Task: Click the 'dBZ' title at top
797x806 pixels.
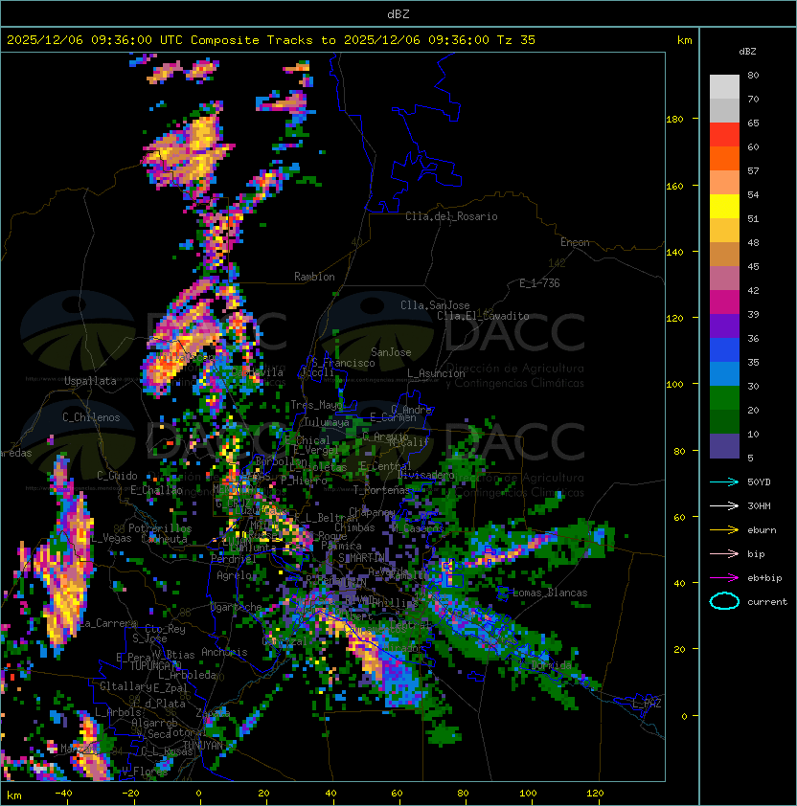Action: 398,14
